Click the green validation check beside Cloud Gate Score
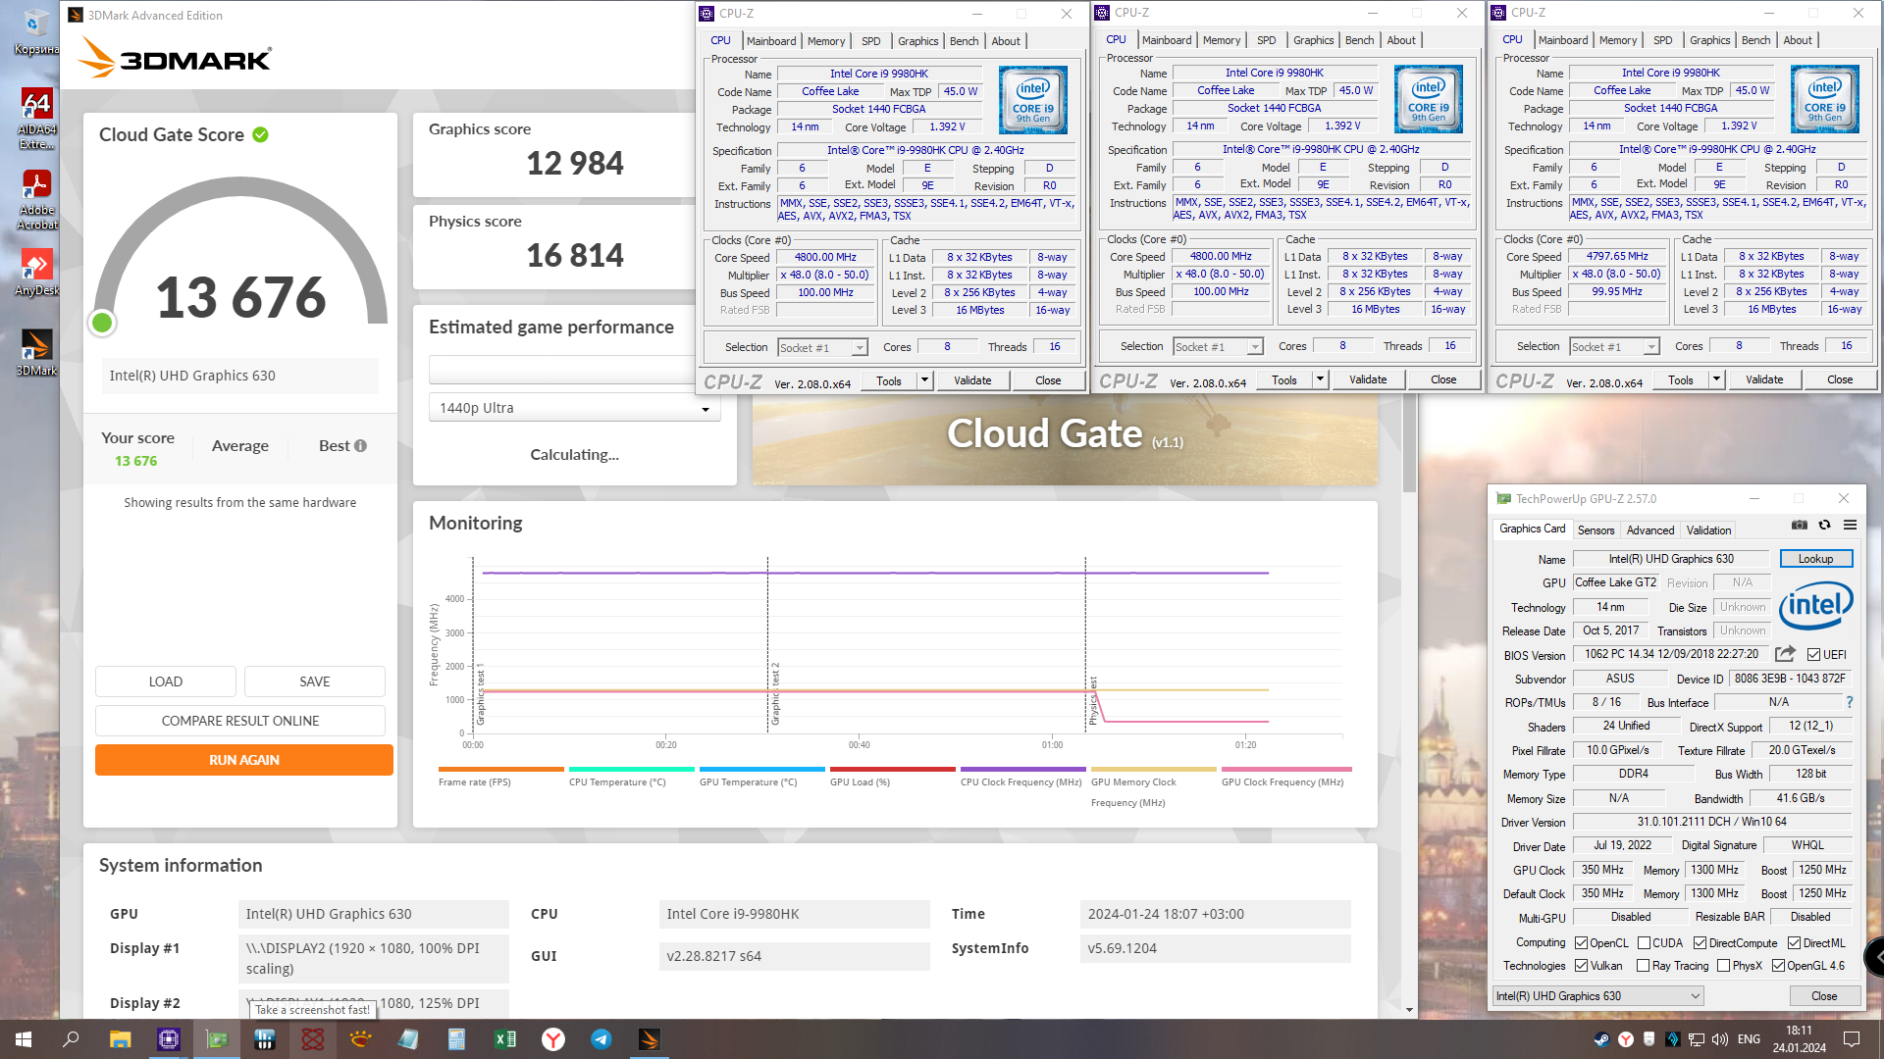This screenshot has height=1059, width=1884. pyautogui.click(x=260, y=135)
